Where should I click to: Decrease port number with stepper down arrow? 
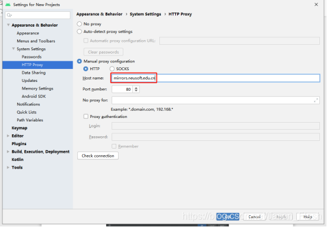coord(136,91)
